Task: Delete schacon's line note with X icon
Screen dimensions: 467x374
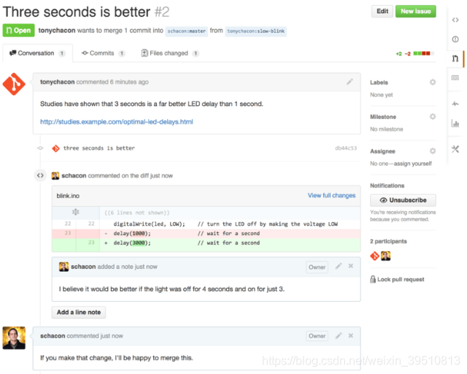Action: pos(351,266)
